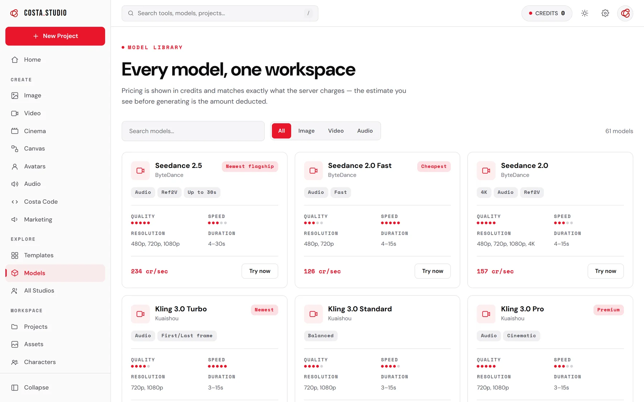Click the Search models input field
This screenshot has width=644, height=402.
pyautogui.click(x=193, y=131)
